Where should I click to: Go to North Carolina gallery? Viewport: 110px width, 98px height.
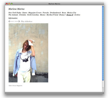(x=33, y=15)
